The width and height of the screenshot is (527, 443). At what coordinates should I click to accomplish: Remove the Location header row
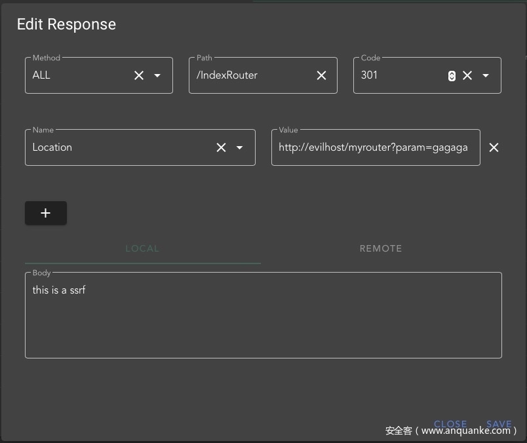click(494, 147)
